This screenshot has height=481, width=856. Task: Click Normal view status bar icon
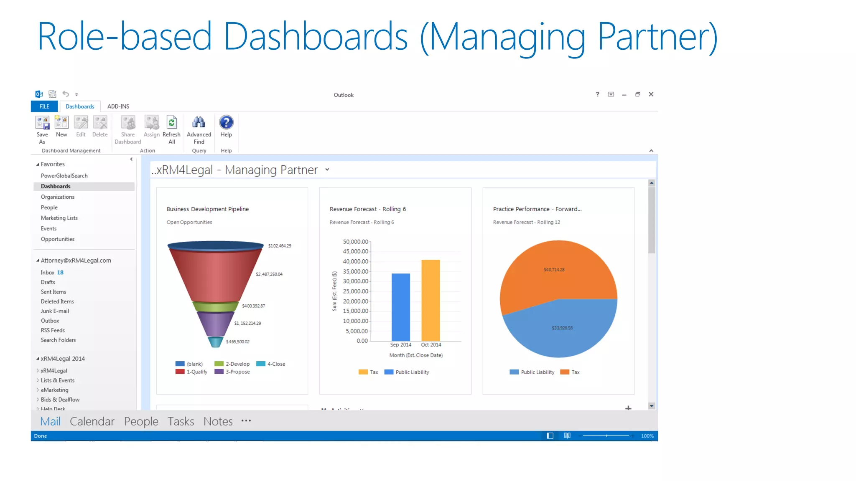[x=550, y=436]
